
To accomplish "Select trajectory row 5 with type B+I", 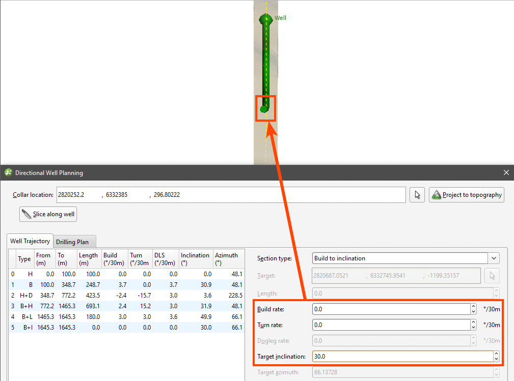I will (x=126, y=328).
